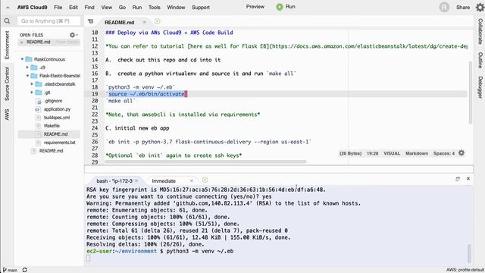
Task: Collapse the menu bar arrow top left
Action: pos(8,8)
